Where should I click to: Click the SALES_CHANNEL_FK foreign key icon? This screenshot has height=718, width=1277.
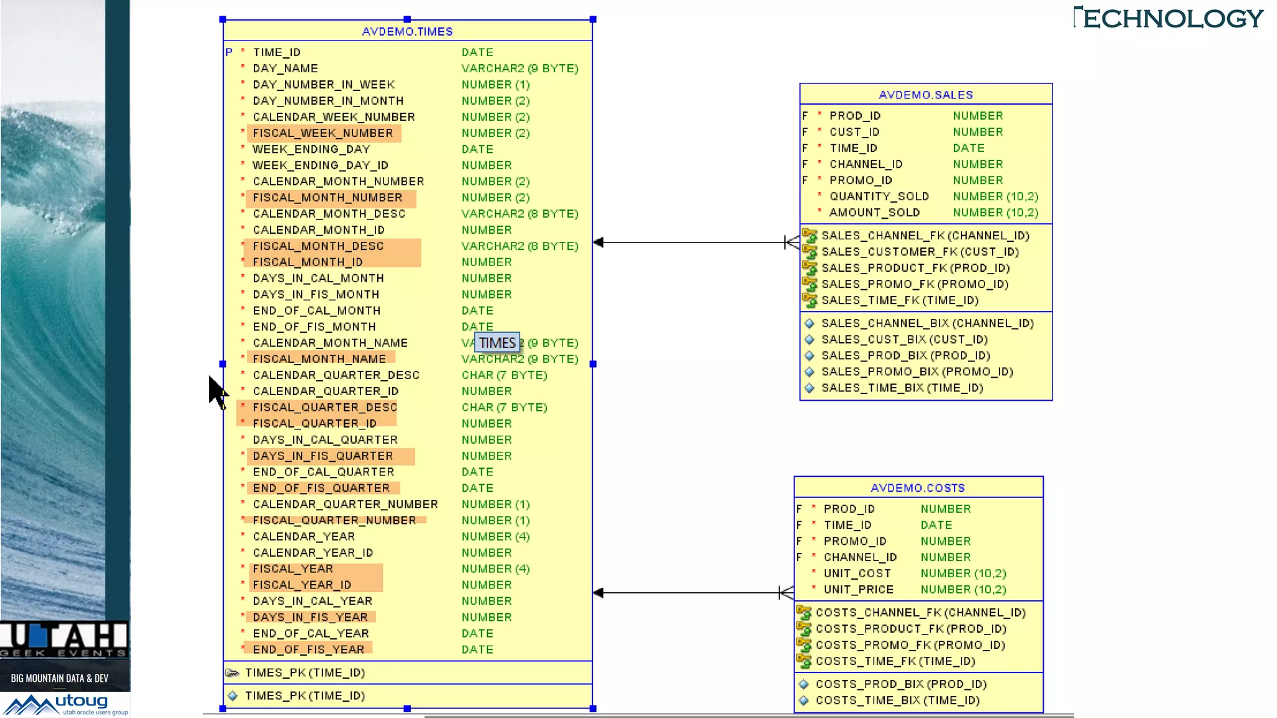click(809, 236)
